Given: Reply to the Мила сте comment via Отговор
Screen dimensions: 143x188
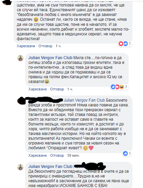Looking at the screenshot, I should click(57, 89).
